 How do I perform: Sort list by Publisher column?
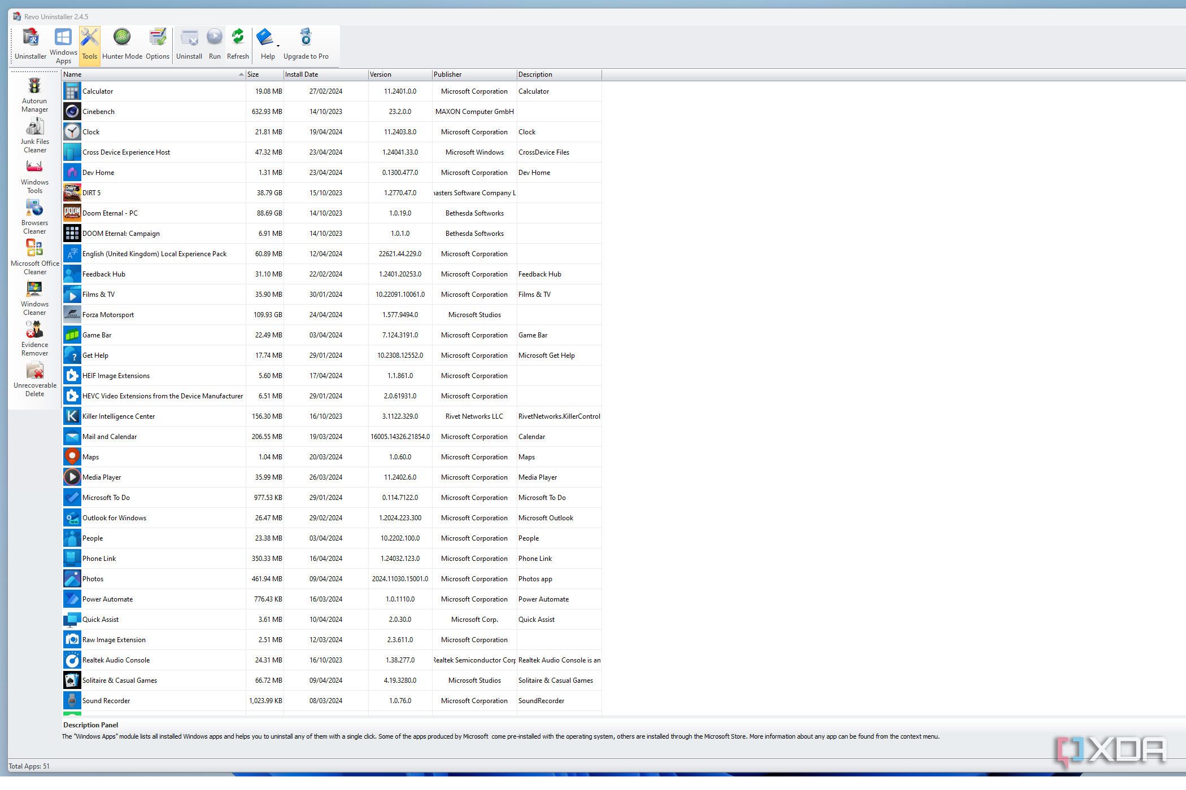[x=474, y=74]
